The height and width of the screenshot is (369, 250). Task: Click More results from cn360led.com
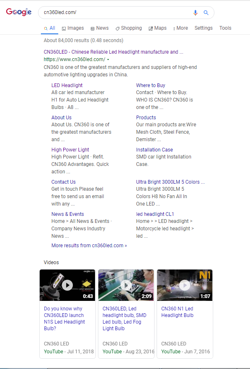pyautogui.click(x=89, y=246)
